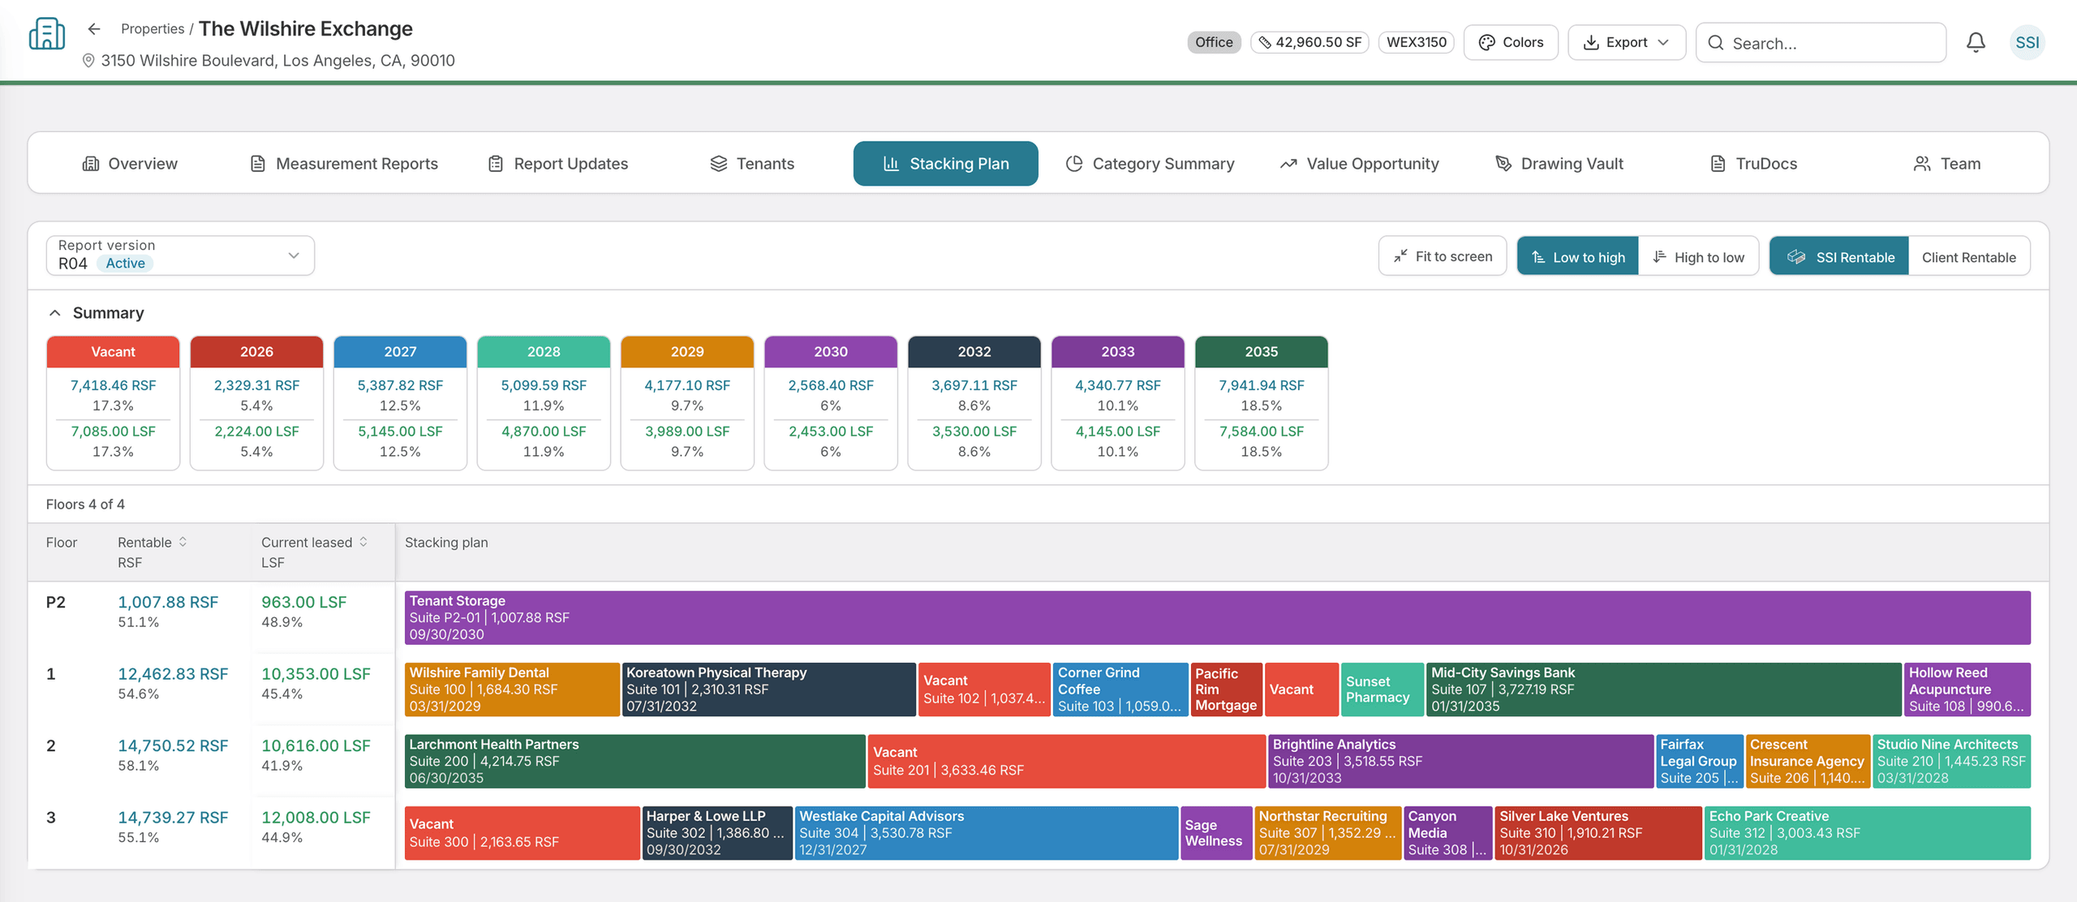This screenshot has height=902, width=2077.
Task: Click the Report Updates clipboard icon
Action: (496, 164)
